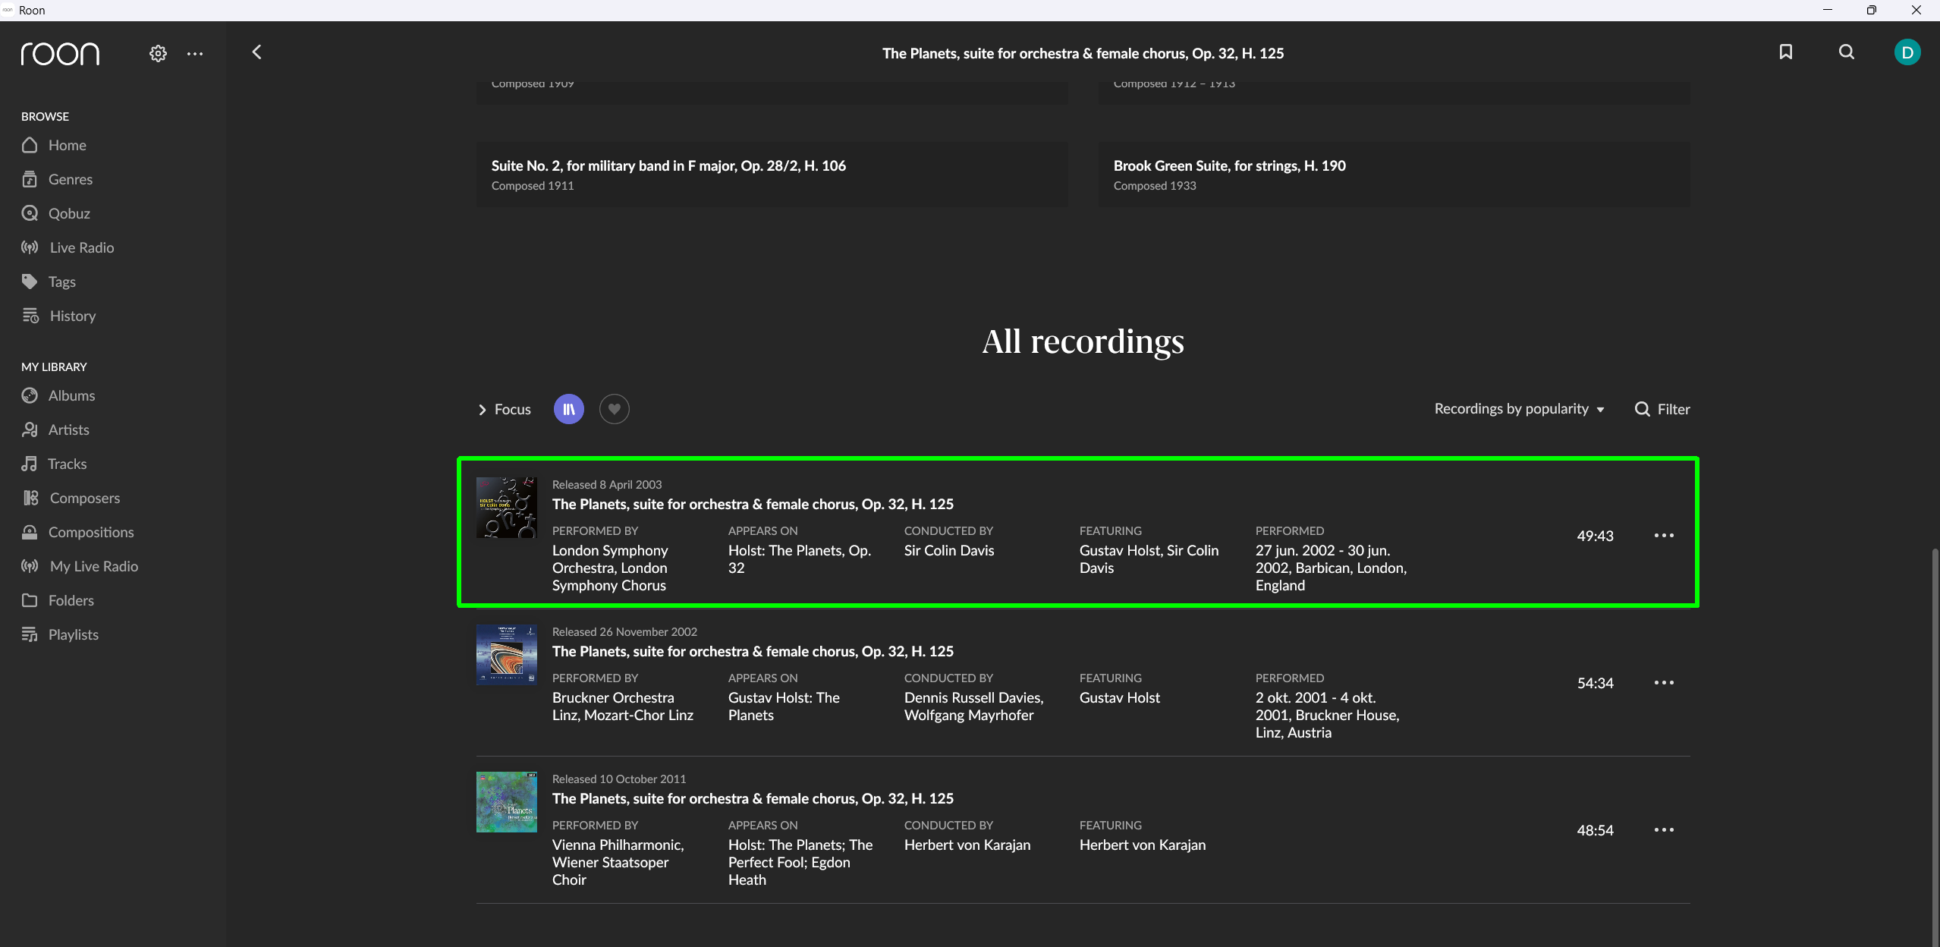
Task: Click the Playlists icon
Action: tap(30, 634)
